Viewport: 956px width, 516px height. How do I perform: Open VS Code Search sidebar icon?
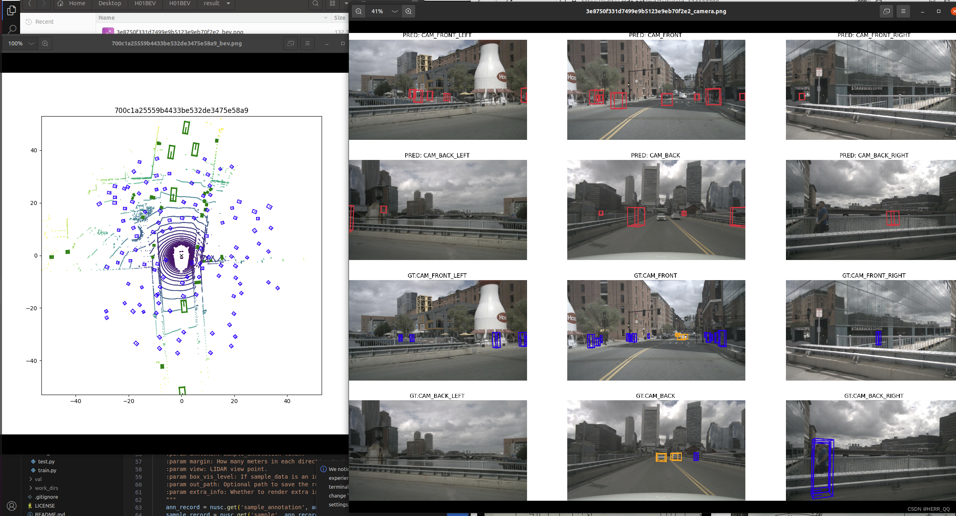click(12, 29)
